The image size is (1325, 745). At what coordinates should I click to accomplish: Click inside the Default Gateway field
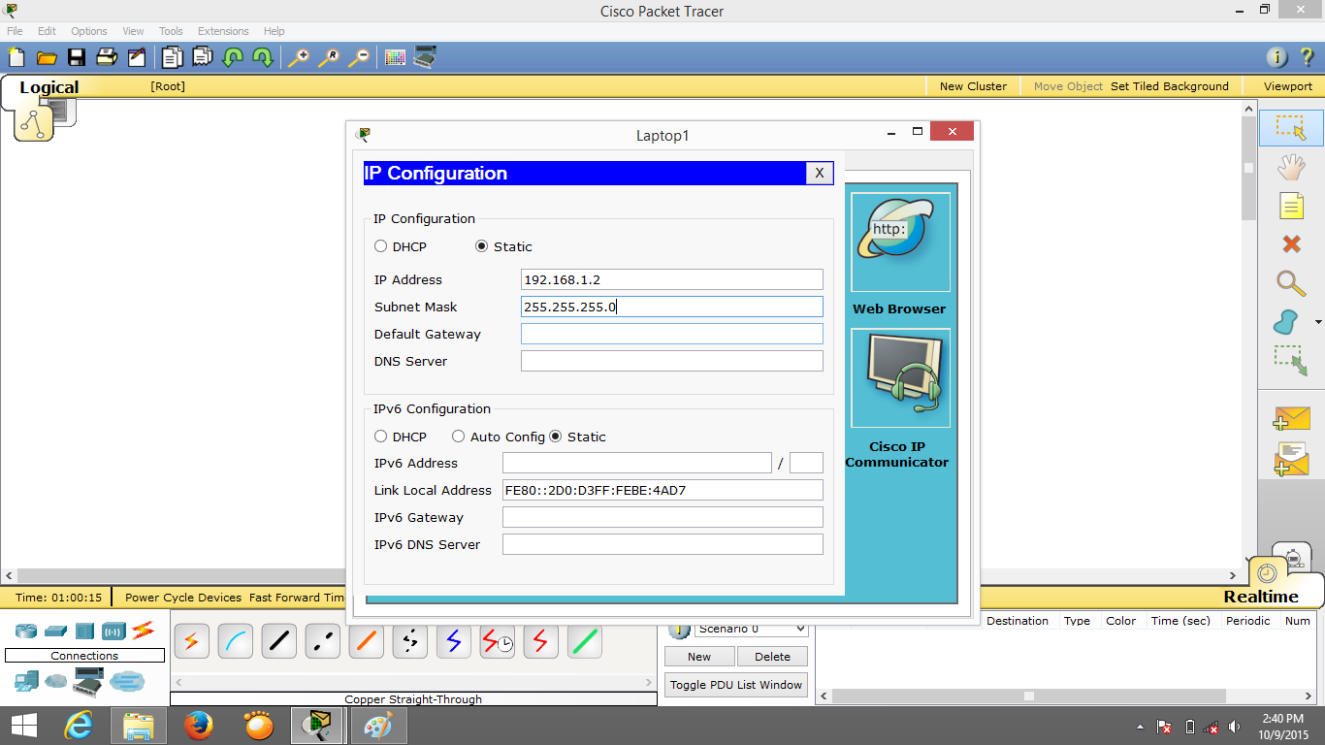point(671,333)
